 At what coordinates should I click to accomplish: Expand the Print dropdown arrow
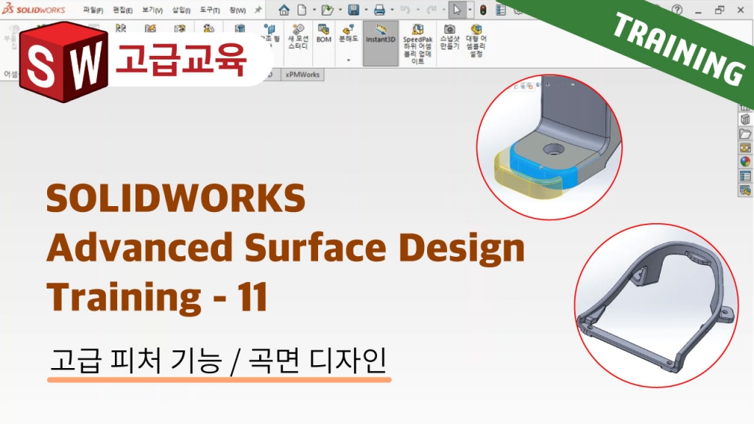click(392, 10)
